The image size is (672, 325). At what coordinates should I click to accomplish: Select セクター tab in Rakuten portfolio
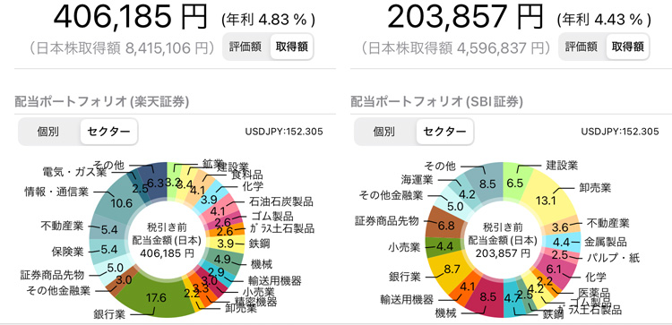(x=108, y=132)
